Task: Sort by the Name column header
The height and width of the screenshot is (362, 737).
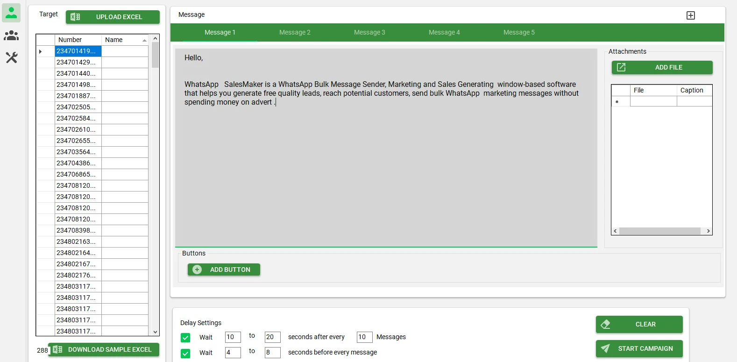Action: click(124, 40)
